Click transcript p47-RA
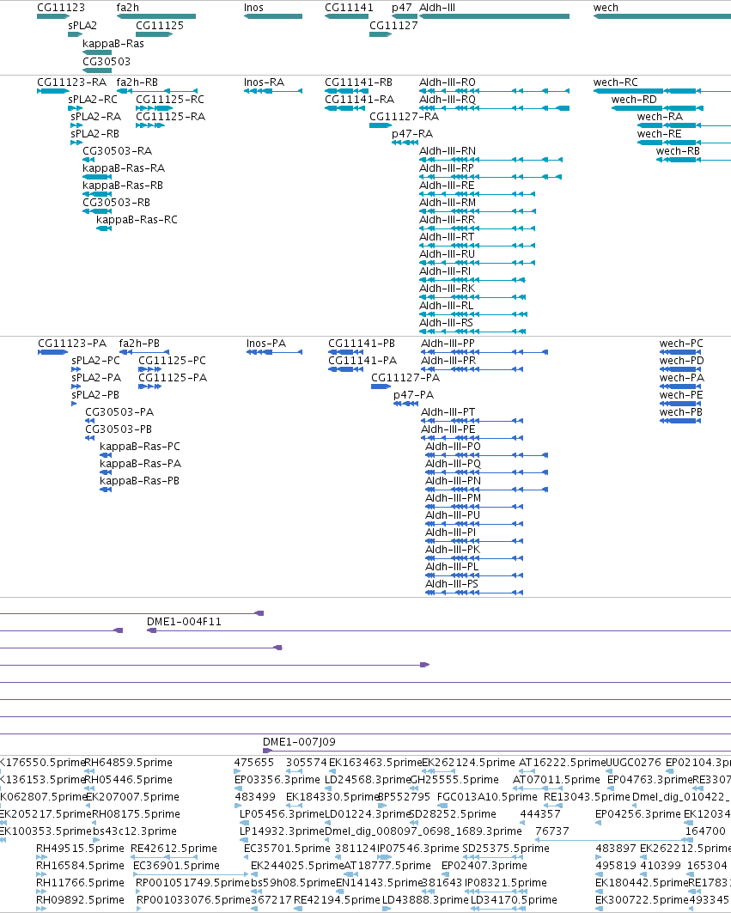The image size is (731, 913). coord(411,134)
